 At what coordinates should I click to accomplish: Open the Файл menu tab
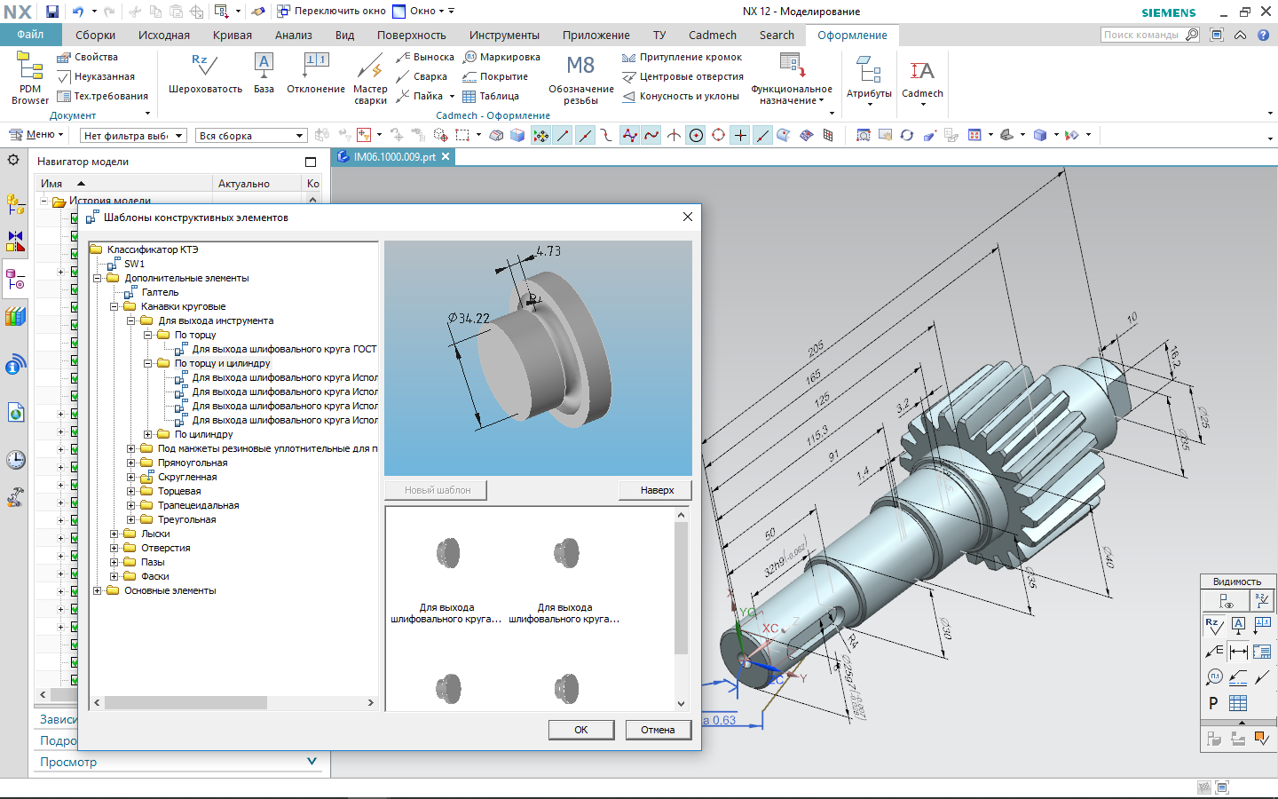(30, 35)
